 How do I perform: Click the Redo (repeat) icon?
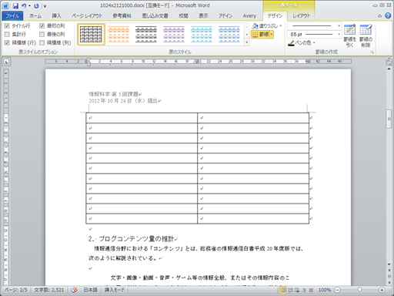pos(36,5)
